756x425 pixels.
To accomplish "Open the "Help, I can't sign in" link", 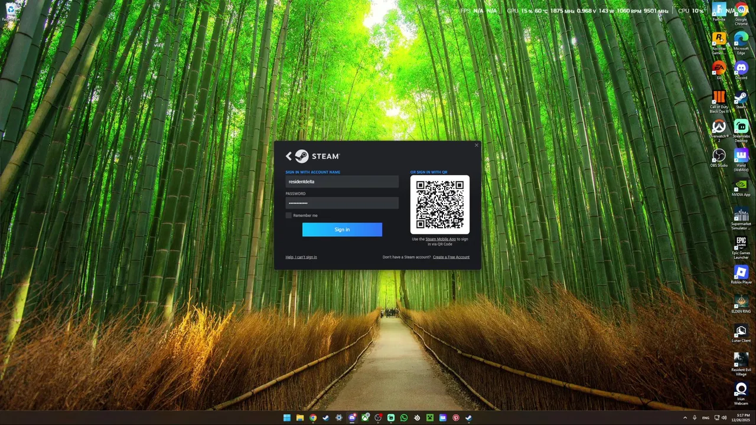I will tap(301, 257).
